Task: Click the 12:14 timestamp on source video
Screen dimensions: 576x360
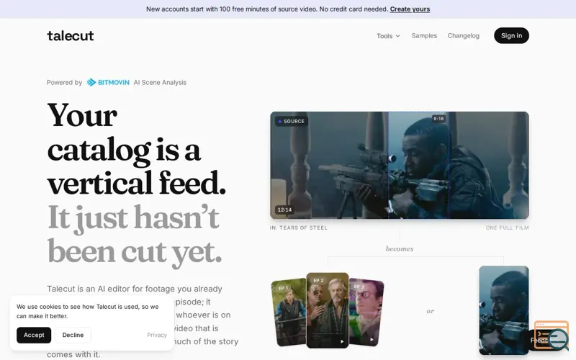Action: point(284,210)
